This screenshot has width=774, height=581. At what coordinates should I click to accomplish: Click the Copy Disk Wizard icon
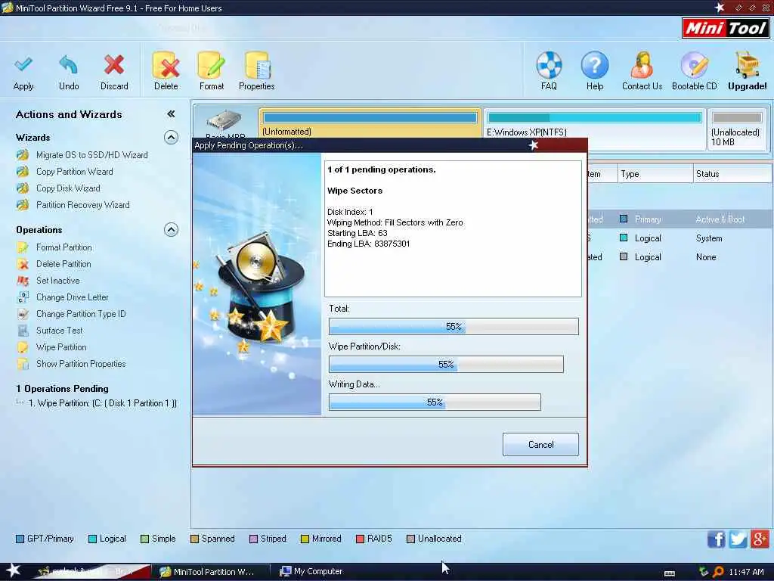[23, 188]
